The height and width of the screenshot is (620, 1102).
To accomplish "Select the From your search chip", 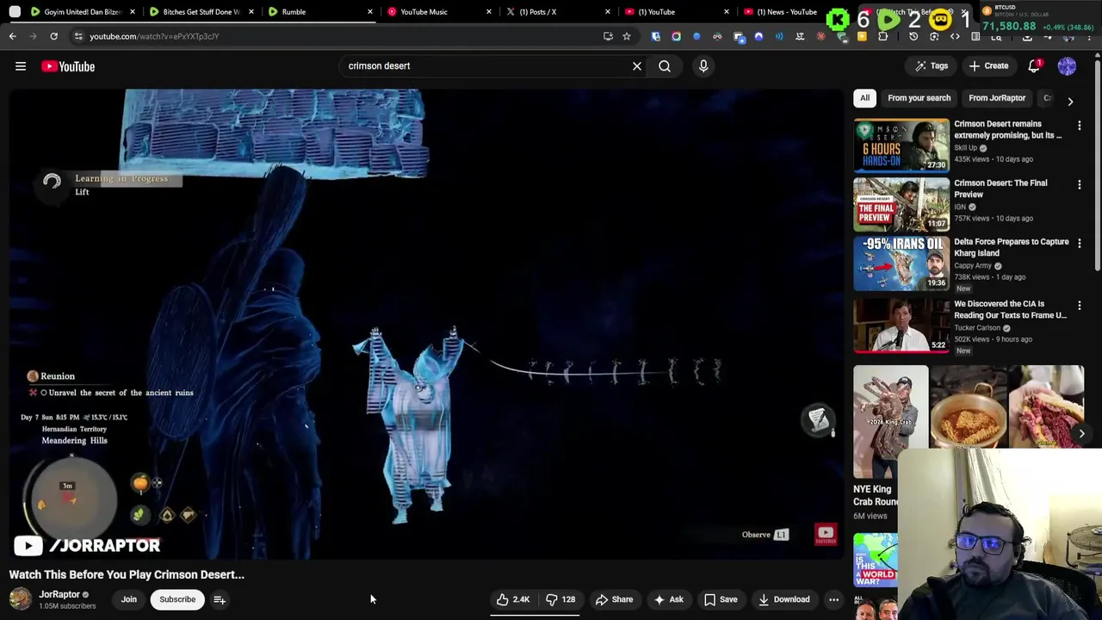I will [919, 98].
